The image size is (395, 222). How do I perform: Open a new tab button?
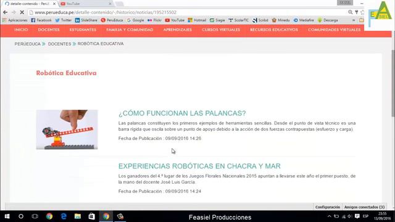119,4
